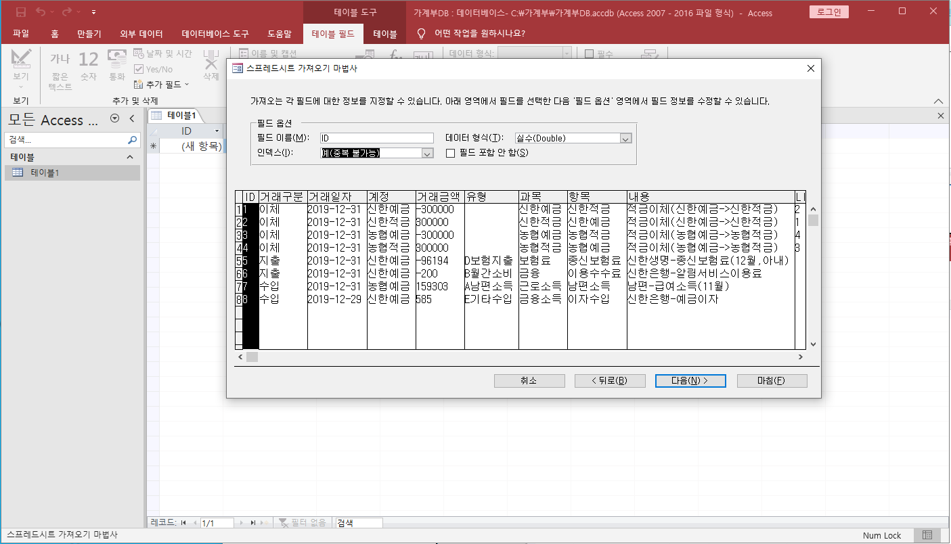Click the 다음 next button
Viewport: 951px width, 544px height.
(690, 381)
